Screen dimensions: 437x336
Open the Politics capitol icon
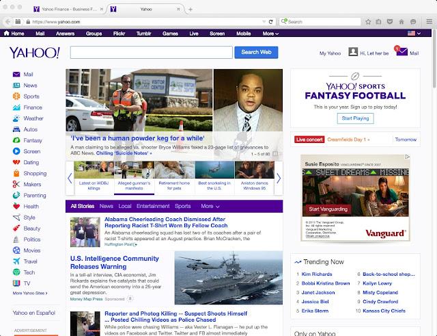(16, 240)
